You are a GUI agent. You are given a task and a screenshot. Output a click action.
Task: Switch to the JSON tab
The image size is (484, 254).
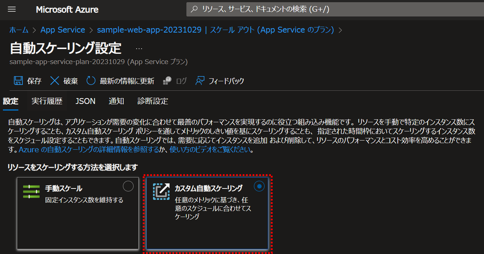point(85,101)
